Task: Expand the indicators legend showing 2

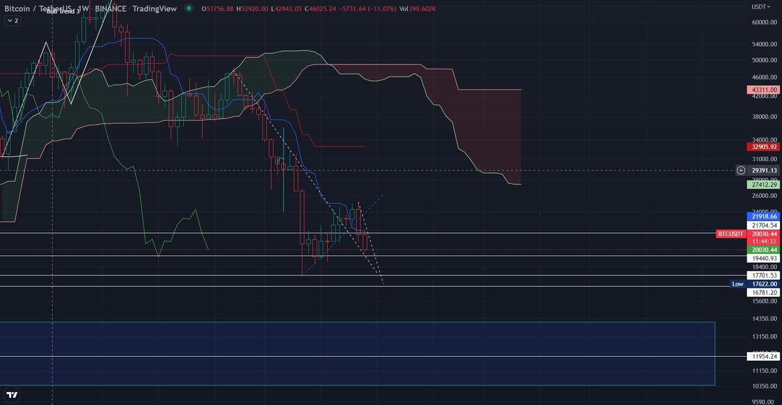Action: pos(12,21)
